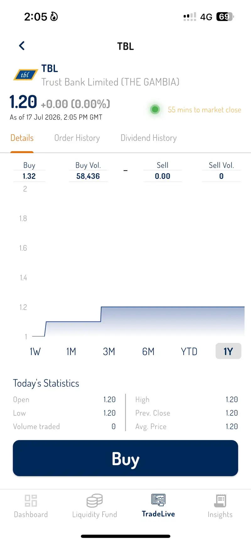Tap the back arrow icon
Image resolution: width=251 pixels, height=543 pixels.
pyautogui.click(x=22, y=46)
